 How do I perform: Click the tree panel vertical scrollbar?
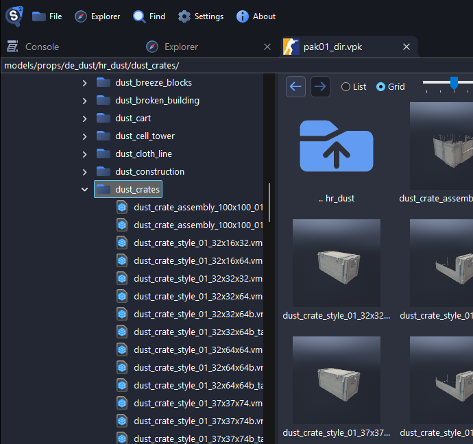pyautogui.click(x=269, y=203)
